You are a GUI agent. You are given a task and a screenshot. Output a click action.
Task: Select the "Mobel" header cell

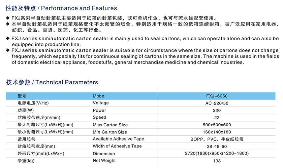point(99,96)
